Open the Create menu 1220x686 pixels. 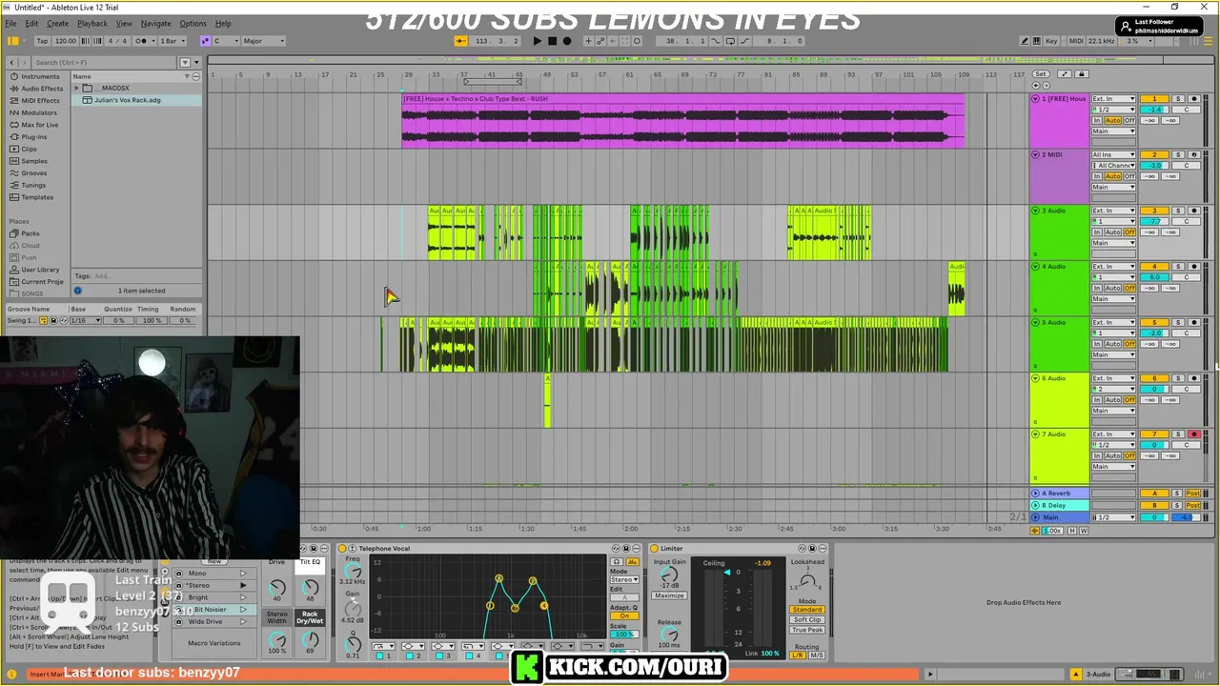[x=58, y=23]
